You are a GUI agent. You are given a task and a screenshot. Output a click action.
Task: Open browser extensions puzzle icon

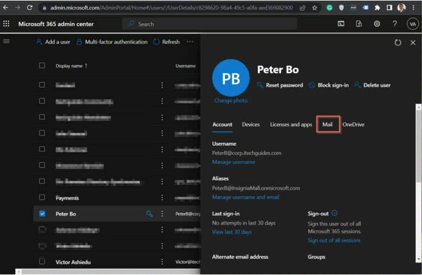click(377, 8)
